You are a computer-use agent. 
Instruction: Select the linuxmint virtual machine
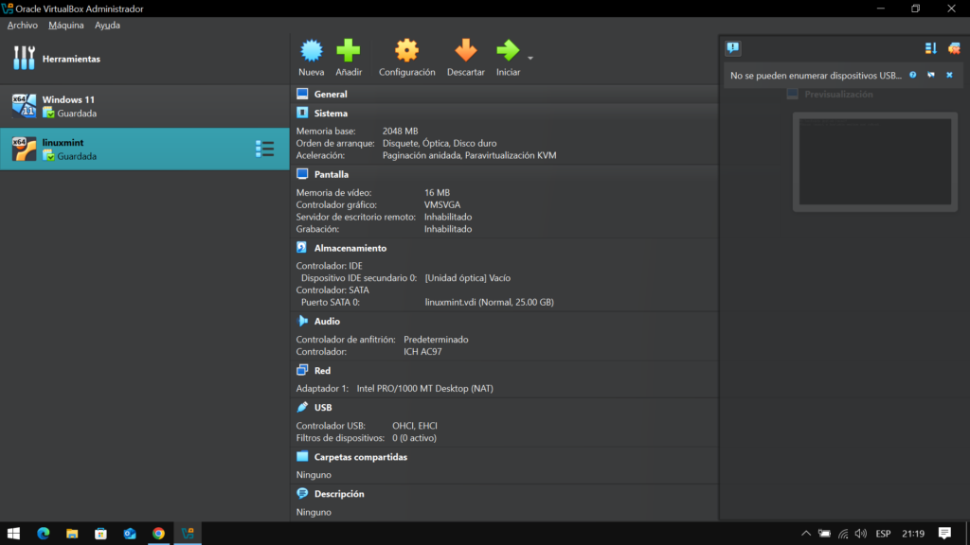tap(145, 149)
